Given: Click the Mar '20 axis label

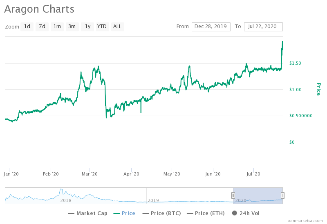Looking at the screenshot, I should click(x=90, y=174).
